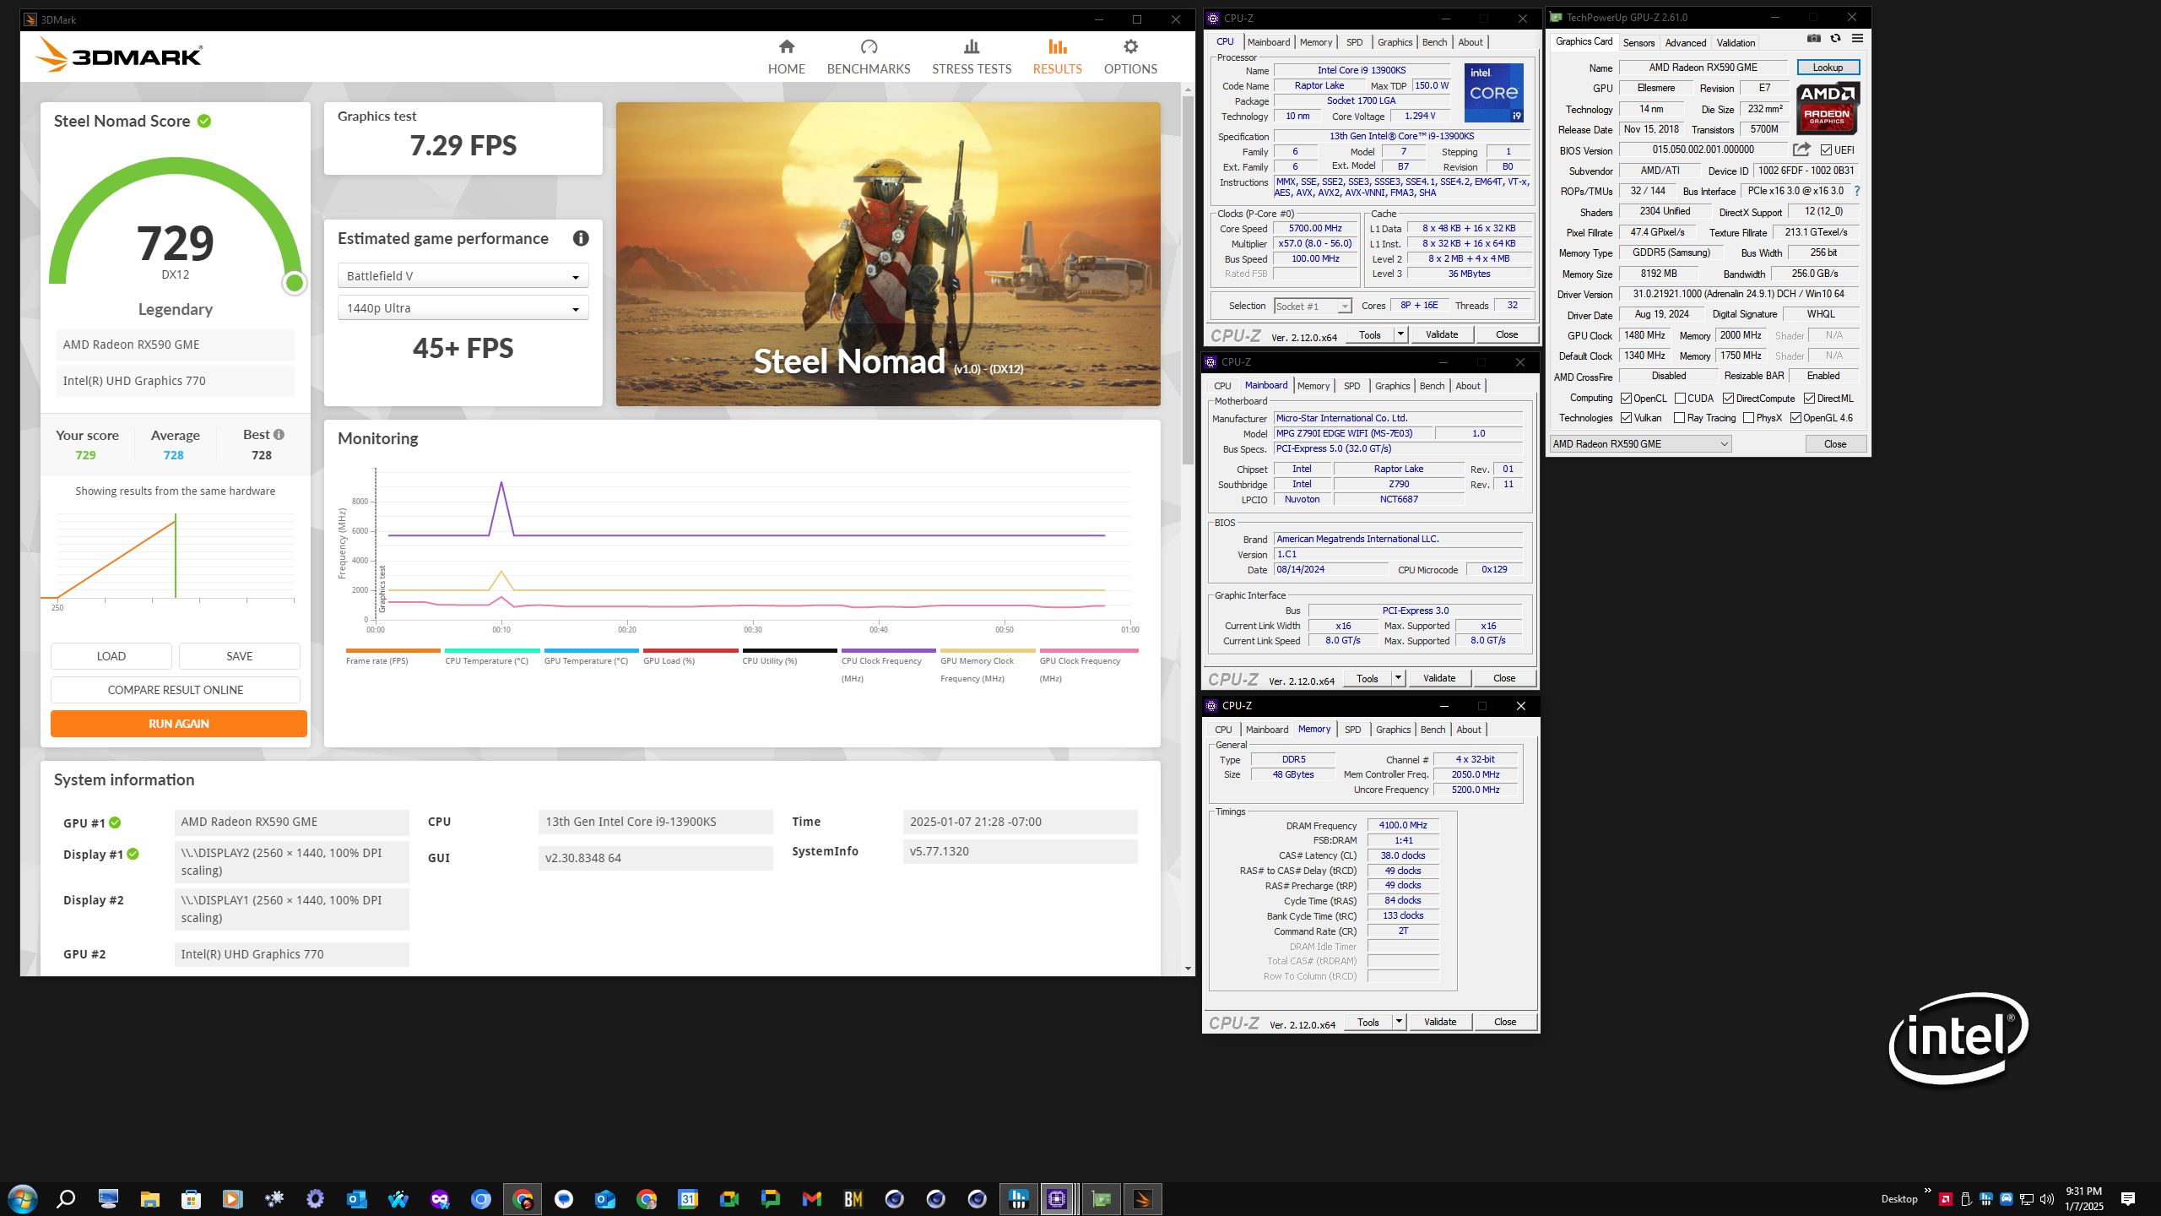Open File Explorer from taskbar

[x=149, y=1198]
